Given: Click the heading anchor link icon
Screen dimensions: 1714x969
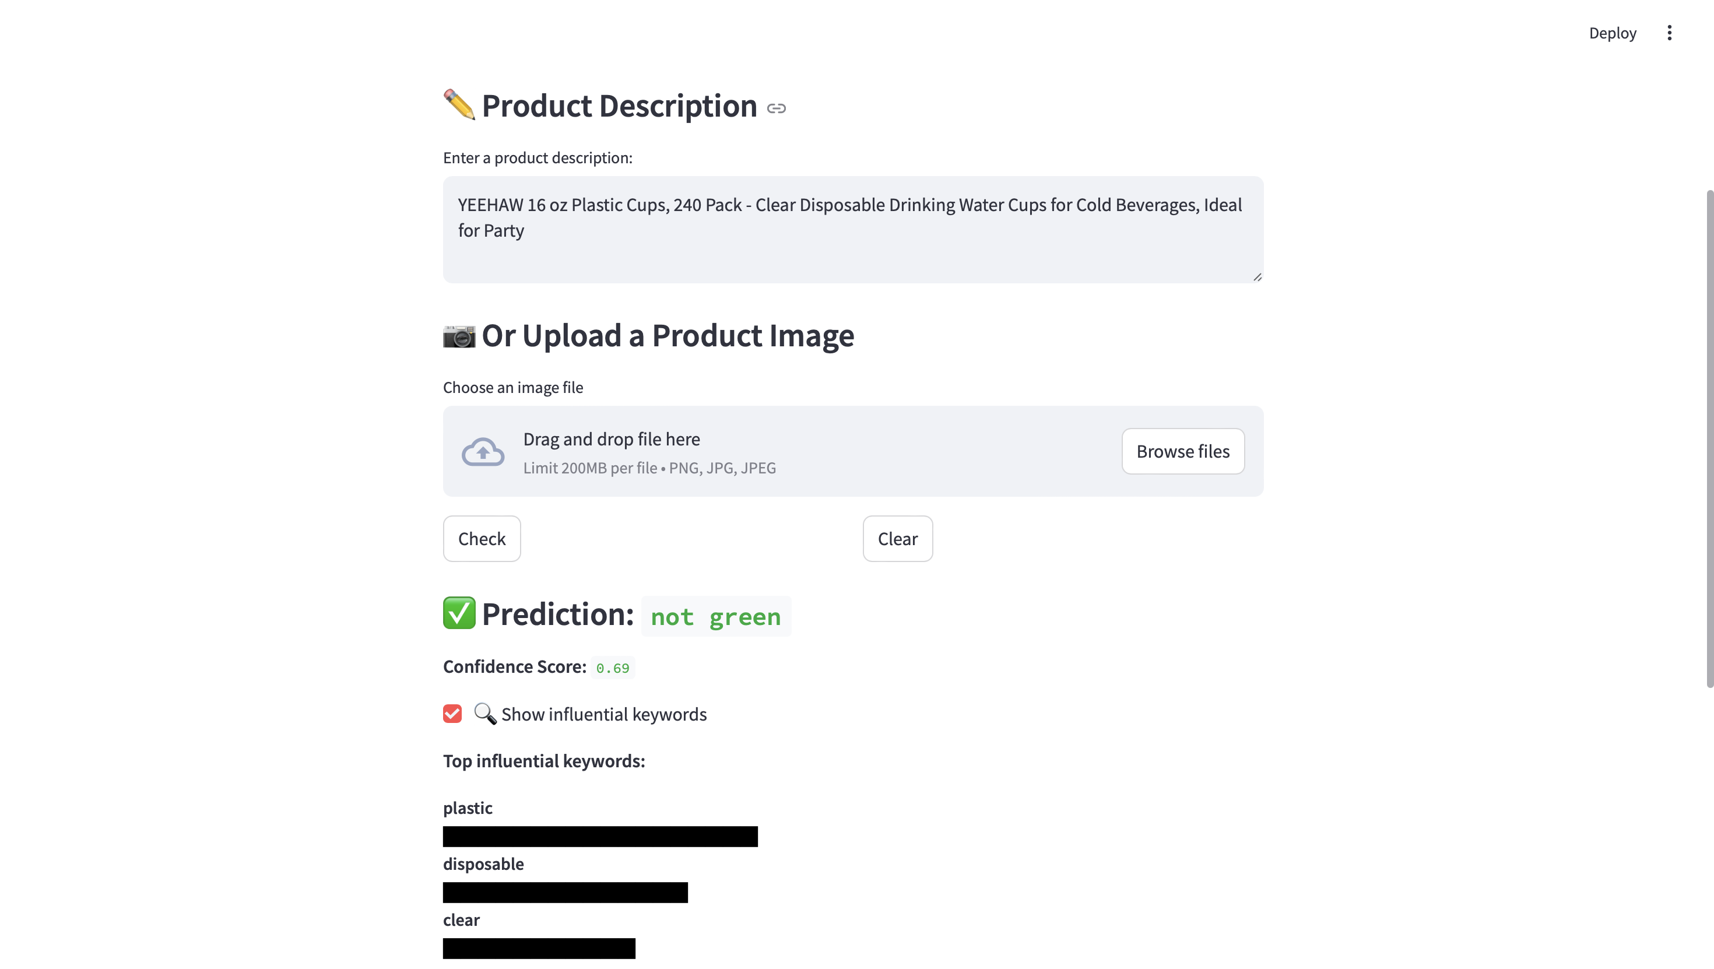Looking at the screenshot, I should click(x=776, y=108).
